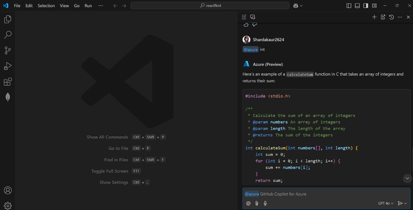Click the VS Code logo icon
This screenshot has height=210, width=413.
point(6,6)
